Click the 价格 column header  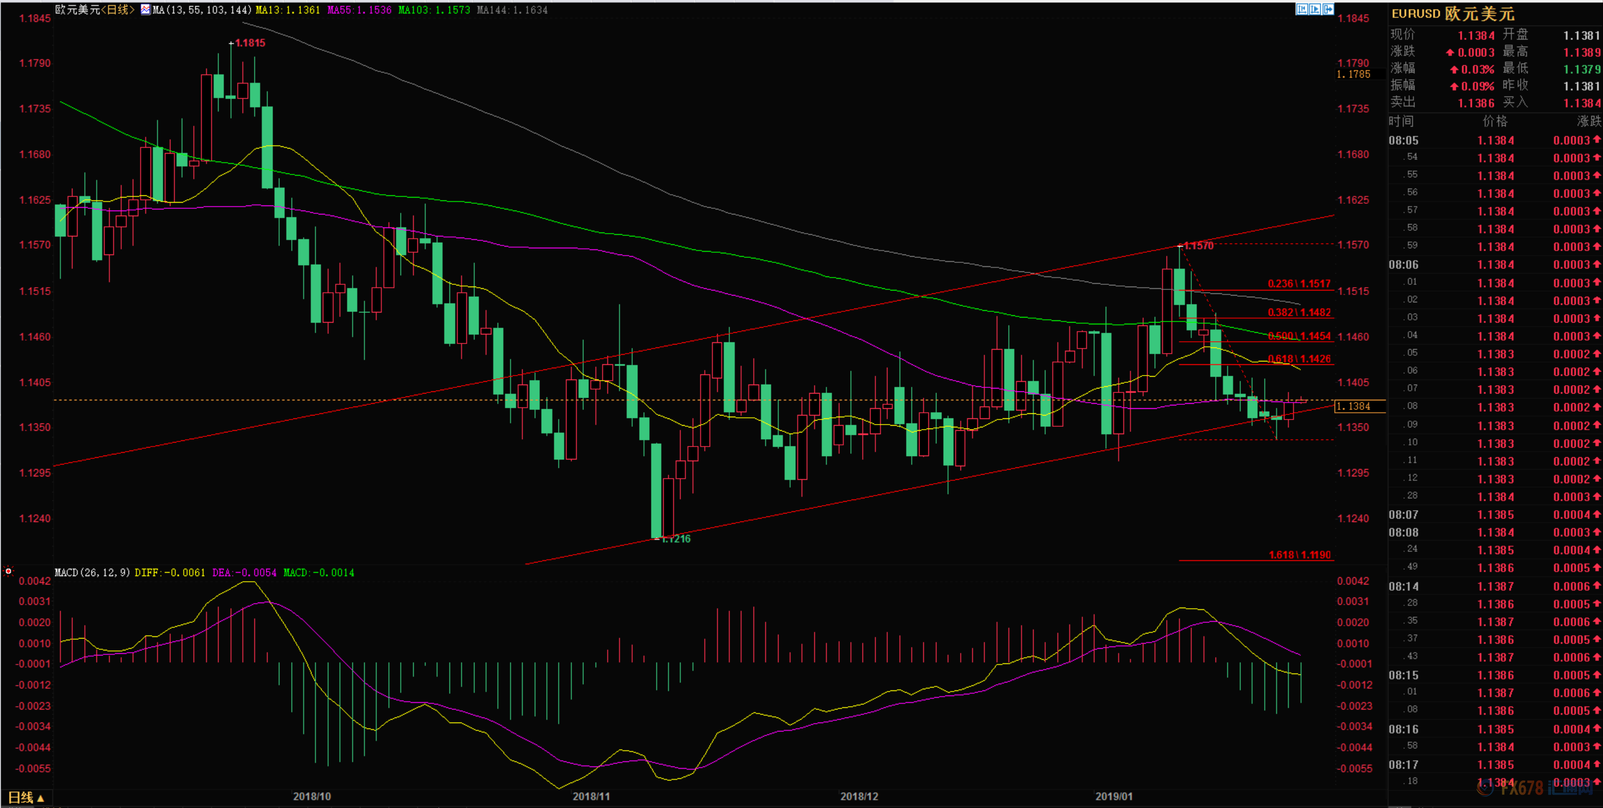tap(1495, 120)
